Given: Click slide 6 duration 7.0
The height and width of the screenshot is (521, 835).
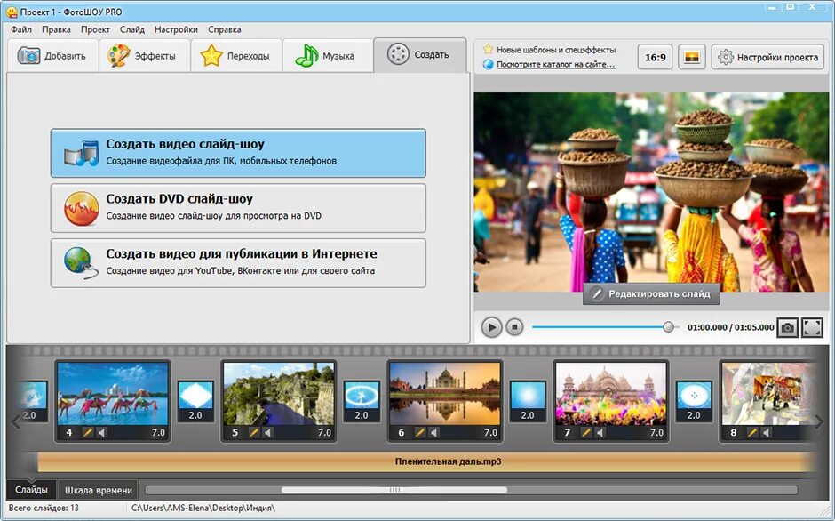Looking at the screenshot, I should tap(490, 432).
